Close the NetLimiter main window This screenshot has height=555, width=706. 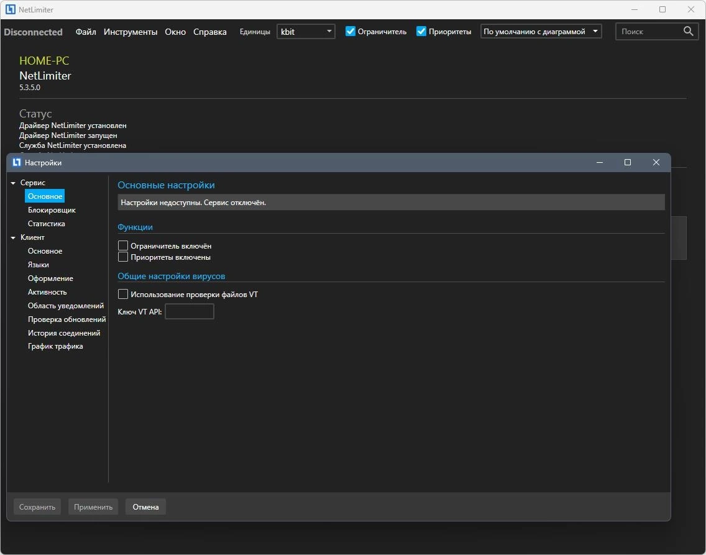pyautogui.click(x=690, y=9)
